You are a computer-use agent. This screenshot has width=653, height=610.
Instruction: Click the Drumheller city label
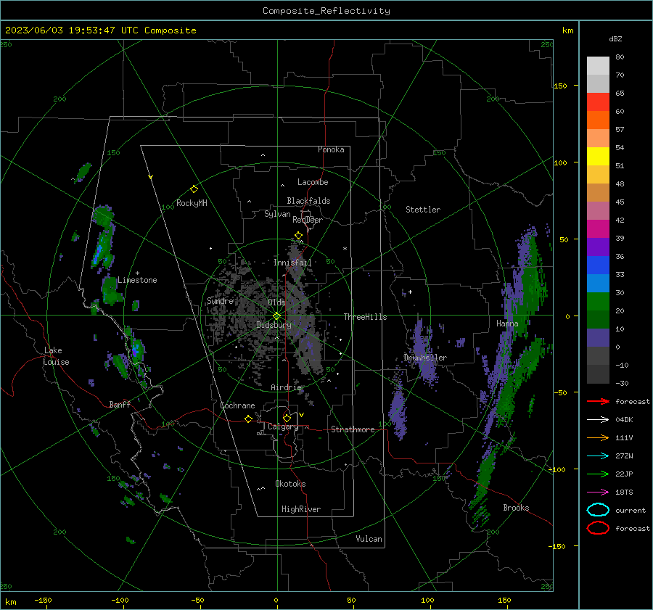click(x=425, y=358)
